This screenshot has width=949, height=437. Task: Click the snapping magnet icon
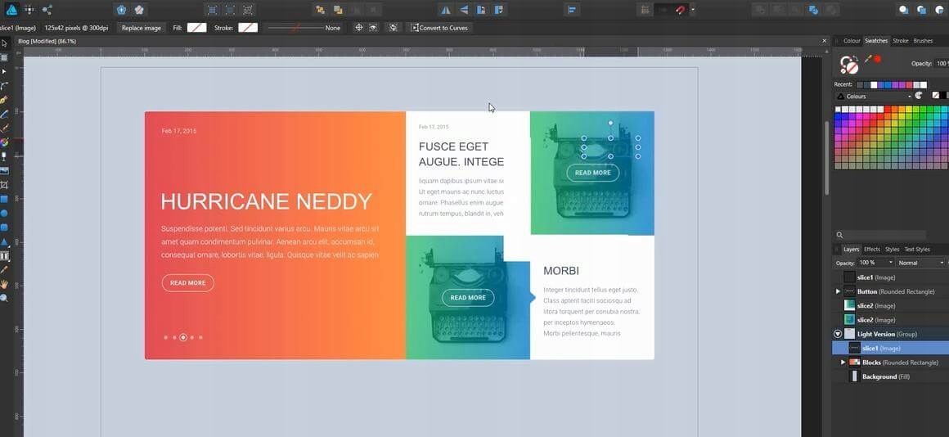click(x=680, y=10)
